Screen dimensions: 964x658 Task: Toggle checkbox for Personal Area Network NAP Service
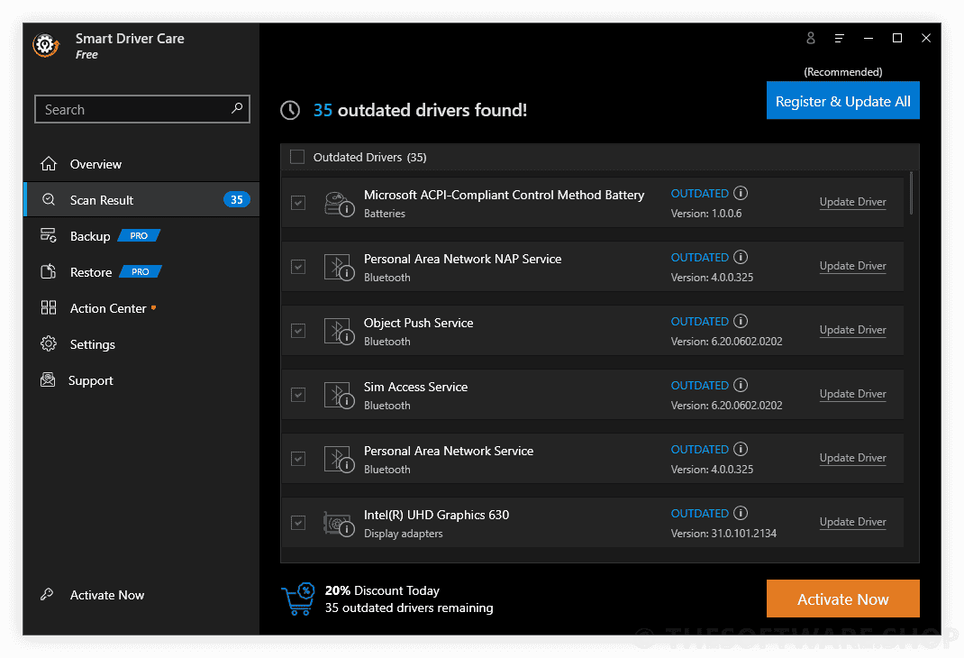(298, 266)
